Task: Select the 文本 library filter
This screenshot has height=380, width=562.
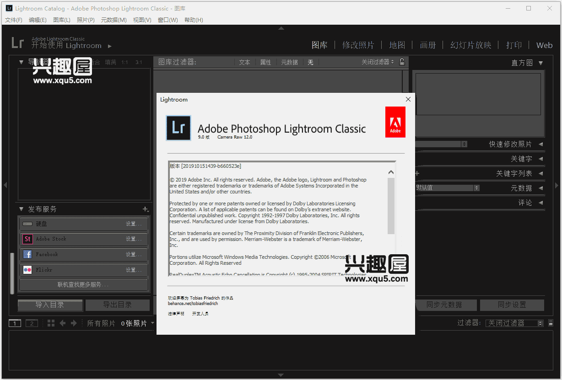Action: 245,62
